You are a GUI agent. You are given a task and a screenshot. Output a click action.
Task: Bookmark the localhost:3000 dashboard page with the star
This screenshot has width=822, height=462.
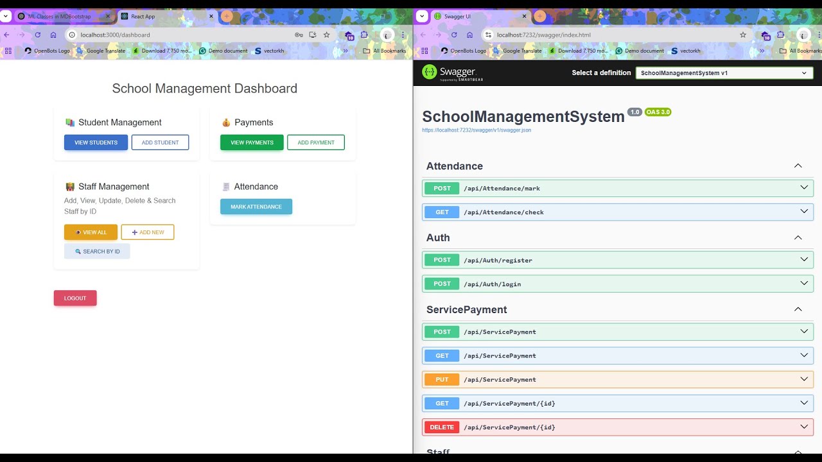(327, 35)
